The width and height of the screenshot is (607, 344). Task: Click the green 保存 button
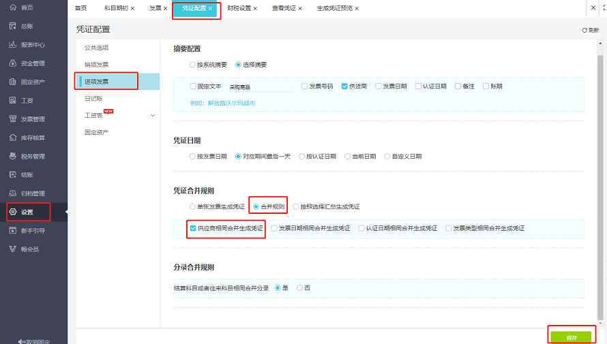coord(571,337)
